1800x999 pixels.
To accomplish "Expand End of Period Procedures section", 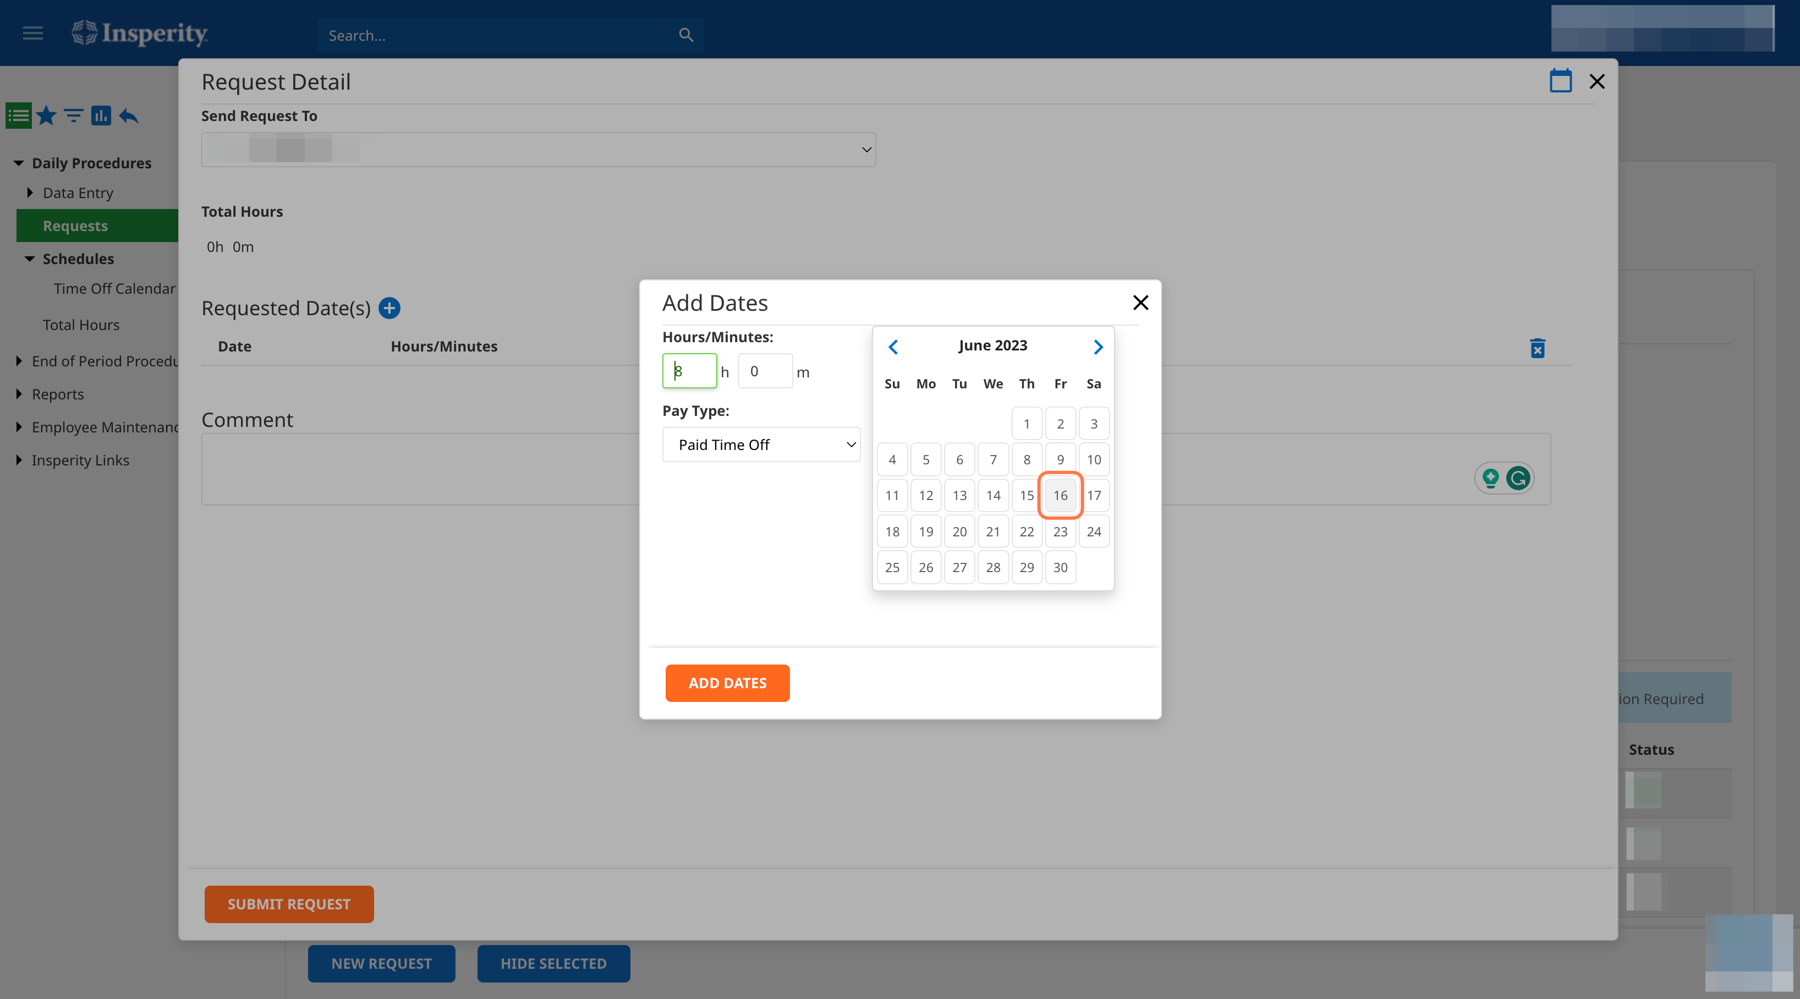I will [19, 360].
